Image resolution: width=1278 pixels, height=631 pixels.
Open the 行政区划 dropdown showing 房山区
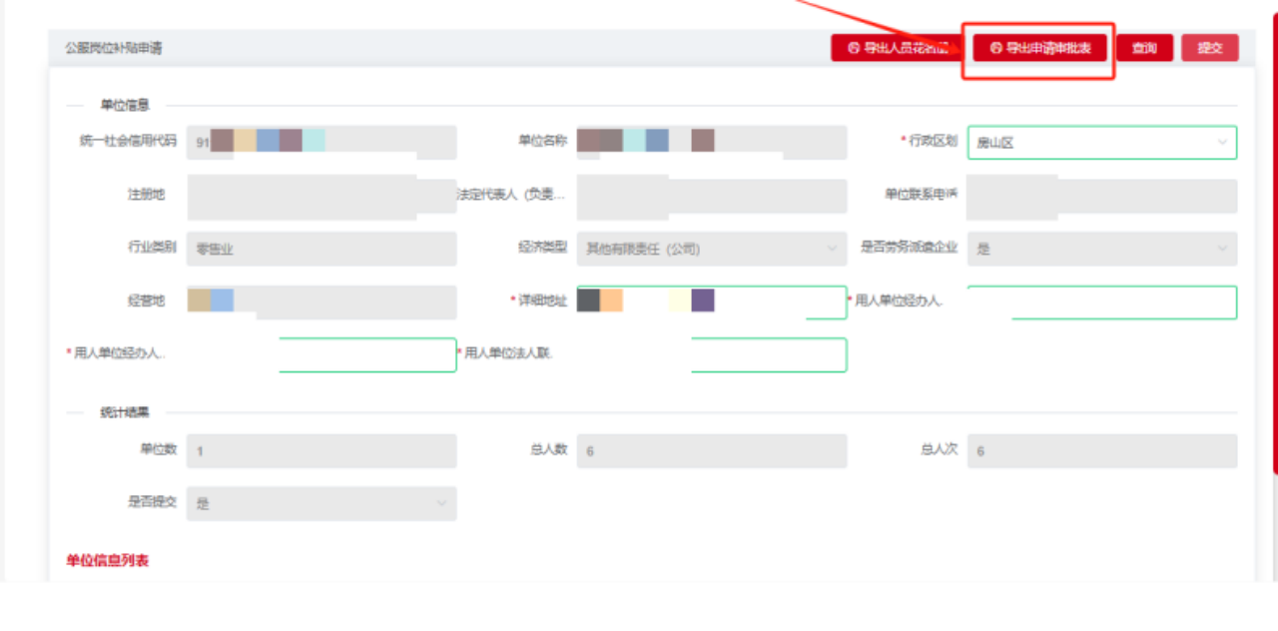(x=1101, y=143)
